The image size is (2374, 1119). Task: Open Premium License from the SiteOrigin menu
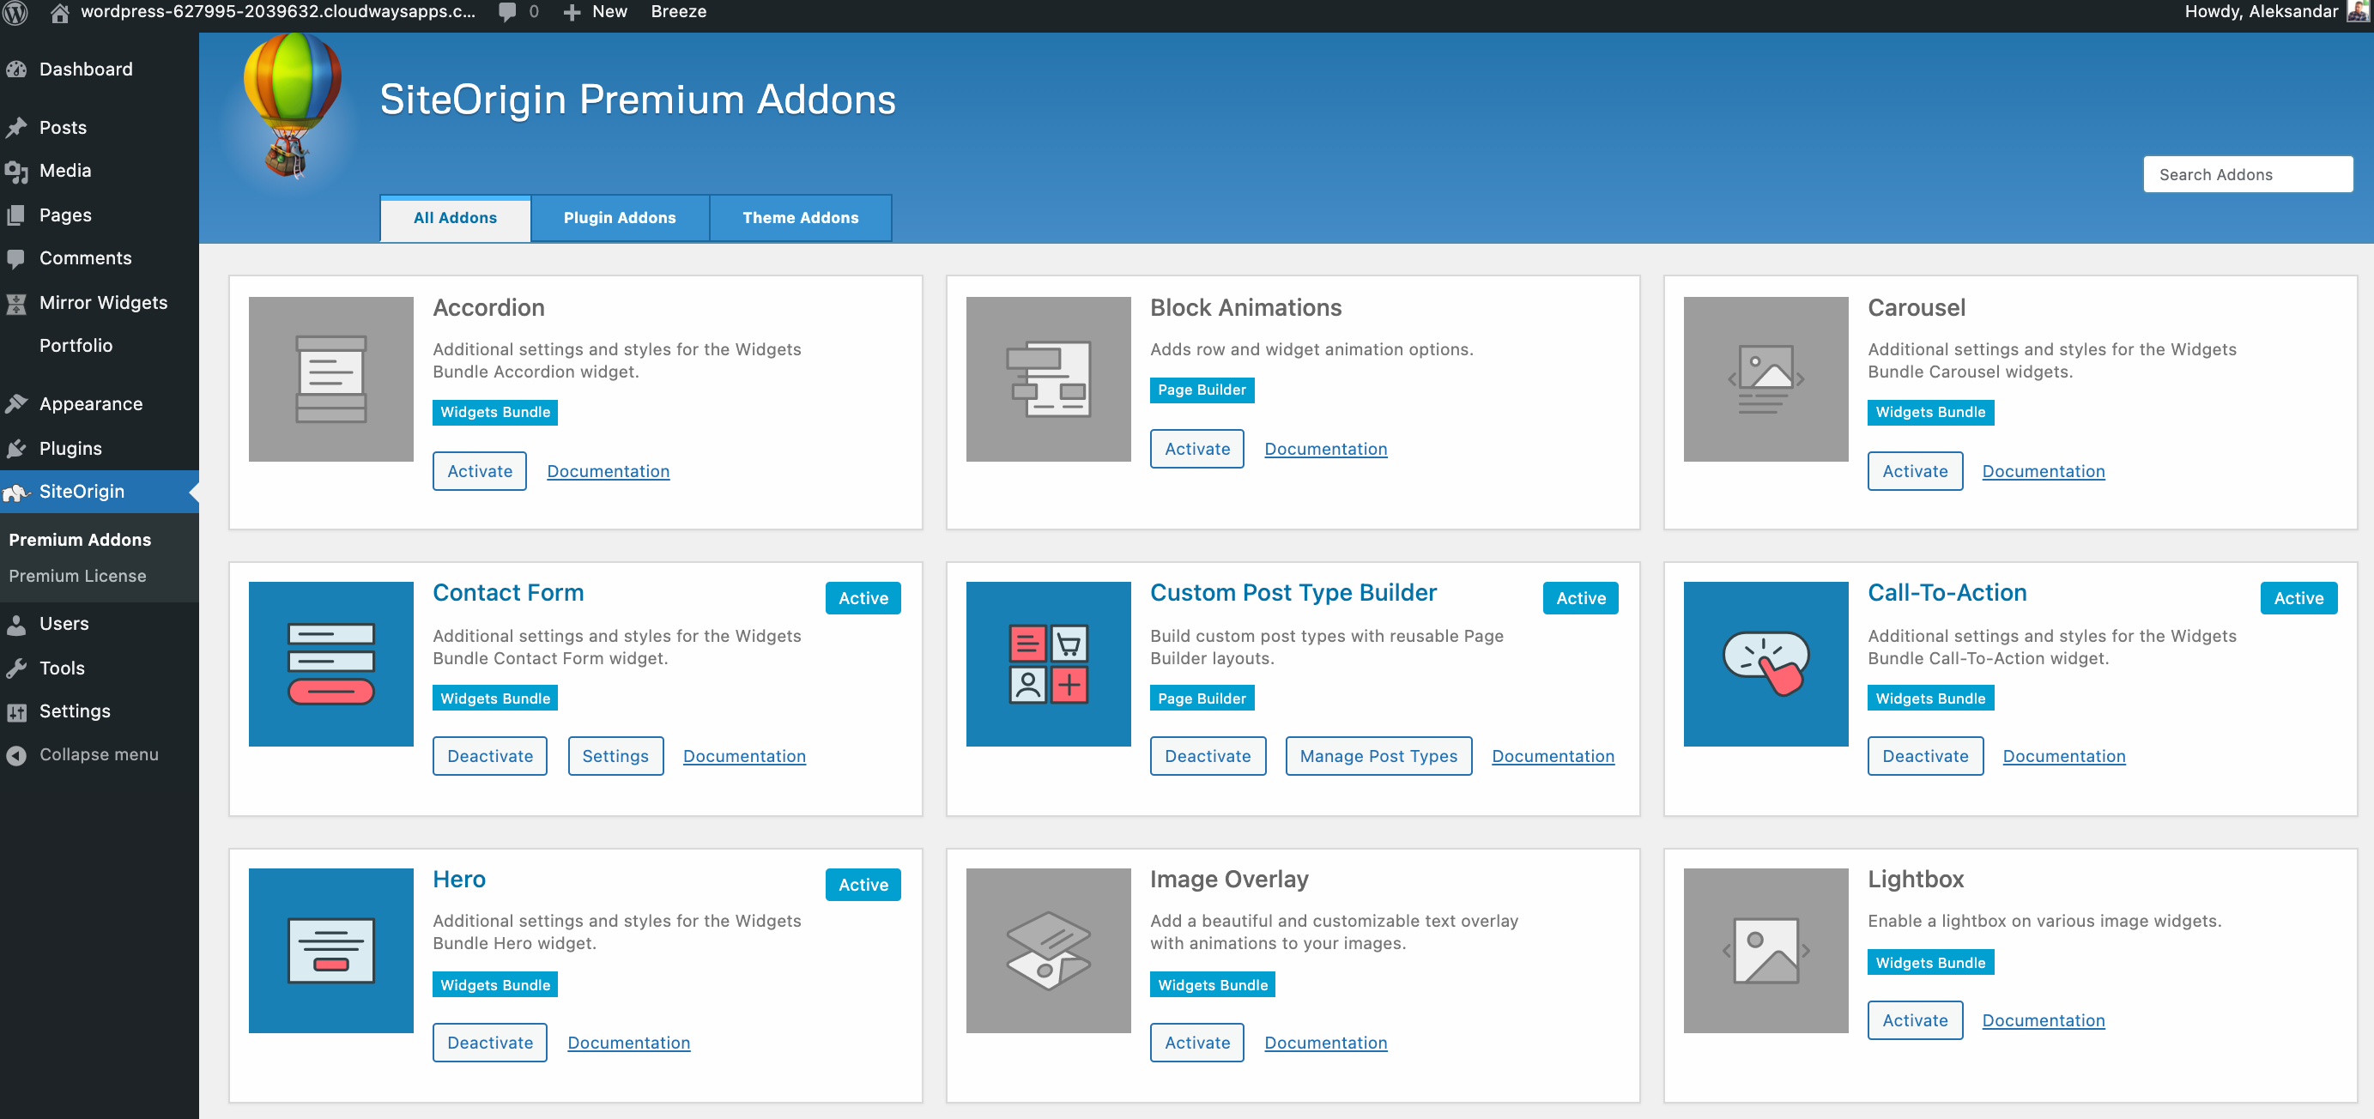(x=77, y=575)
